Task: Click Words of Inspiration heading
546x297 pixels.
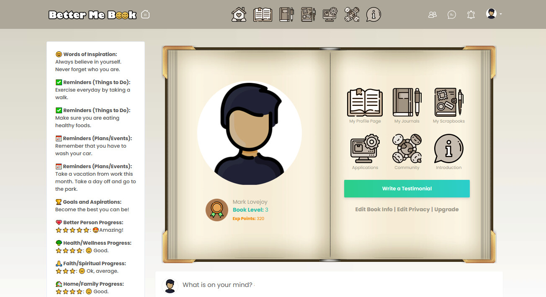Action: click(x=86, y=54)
